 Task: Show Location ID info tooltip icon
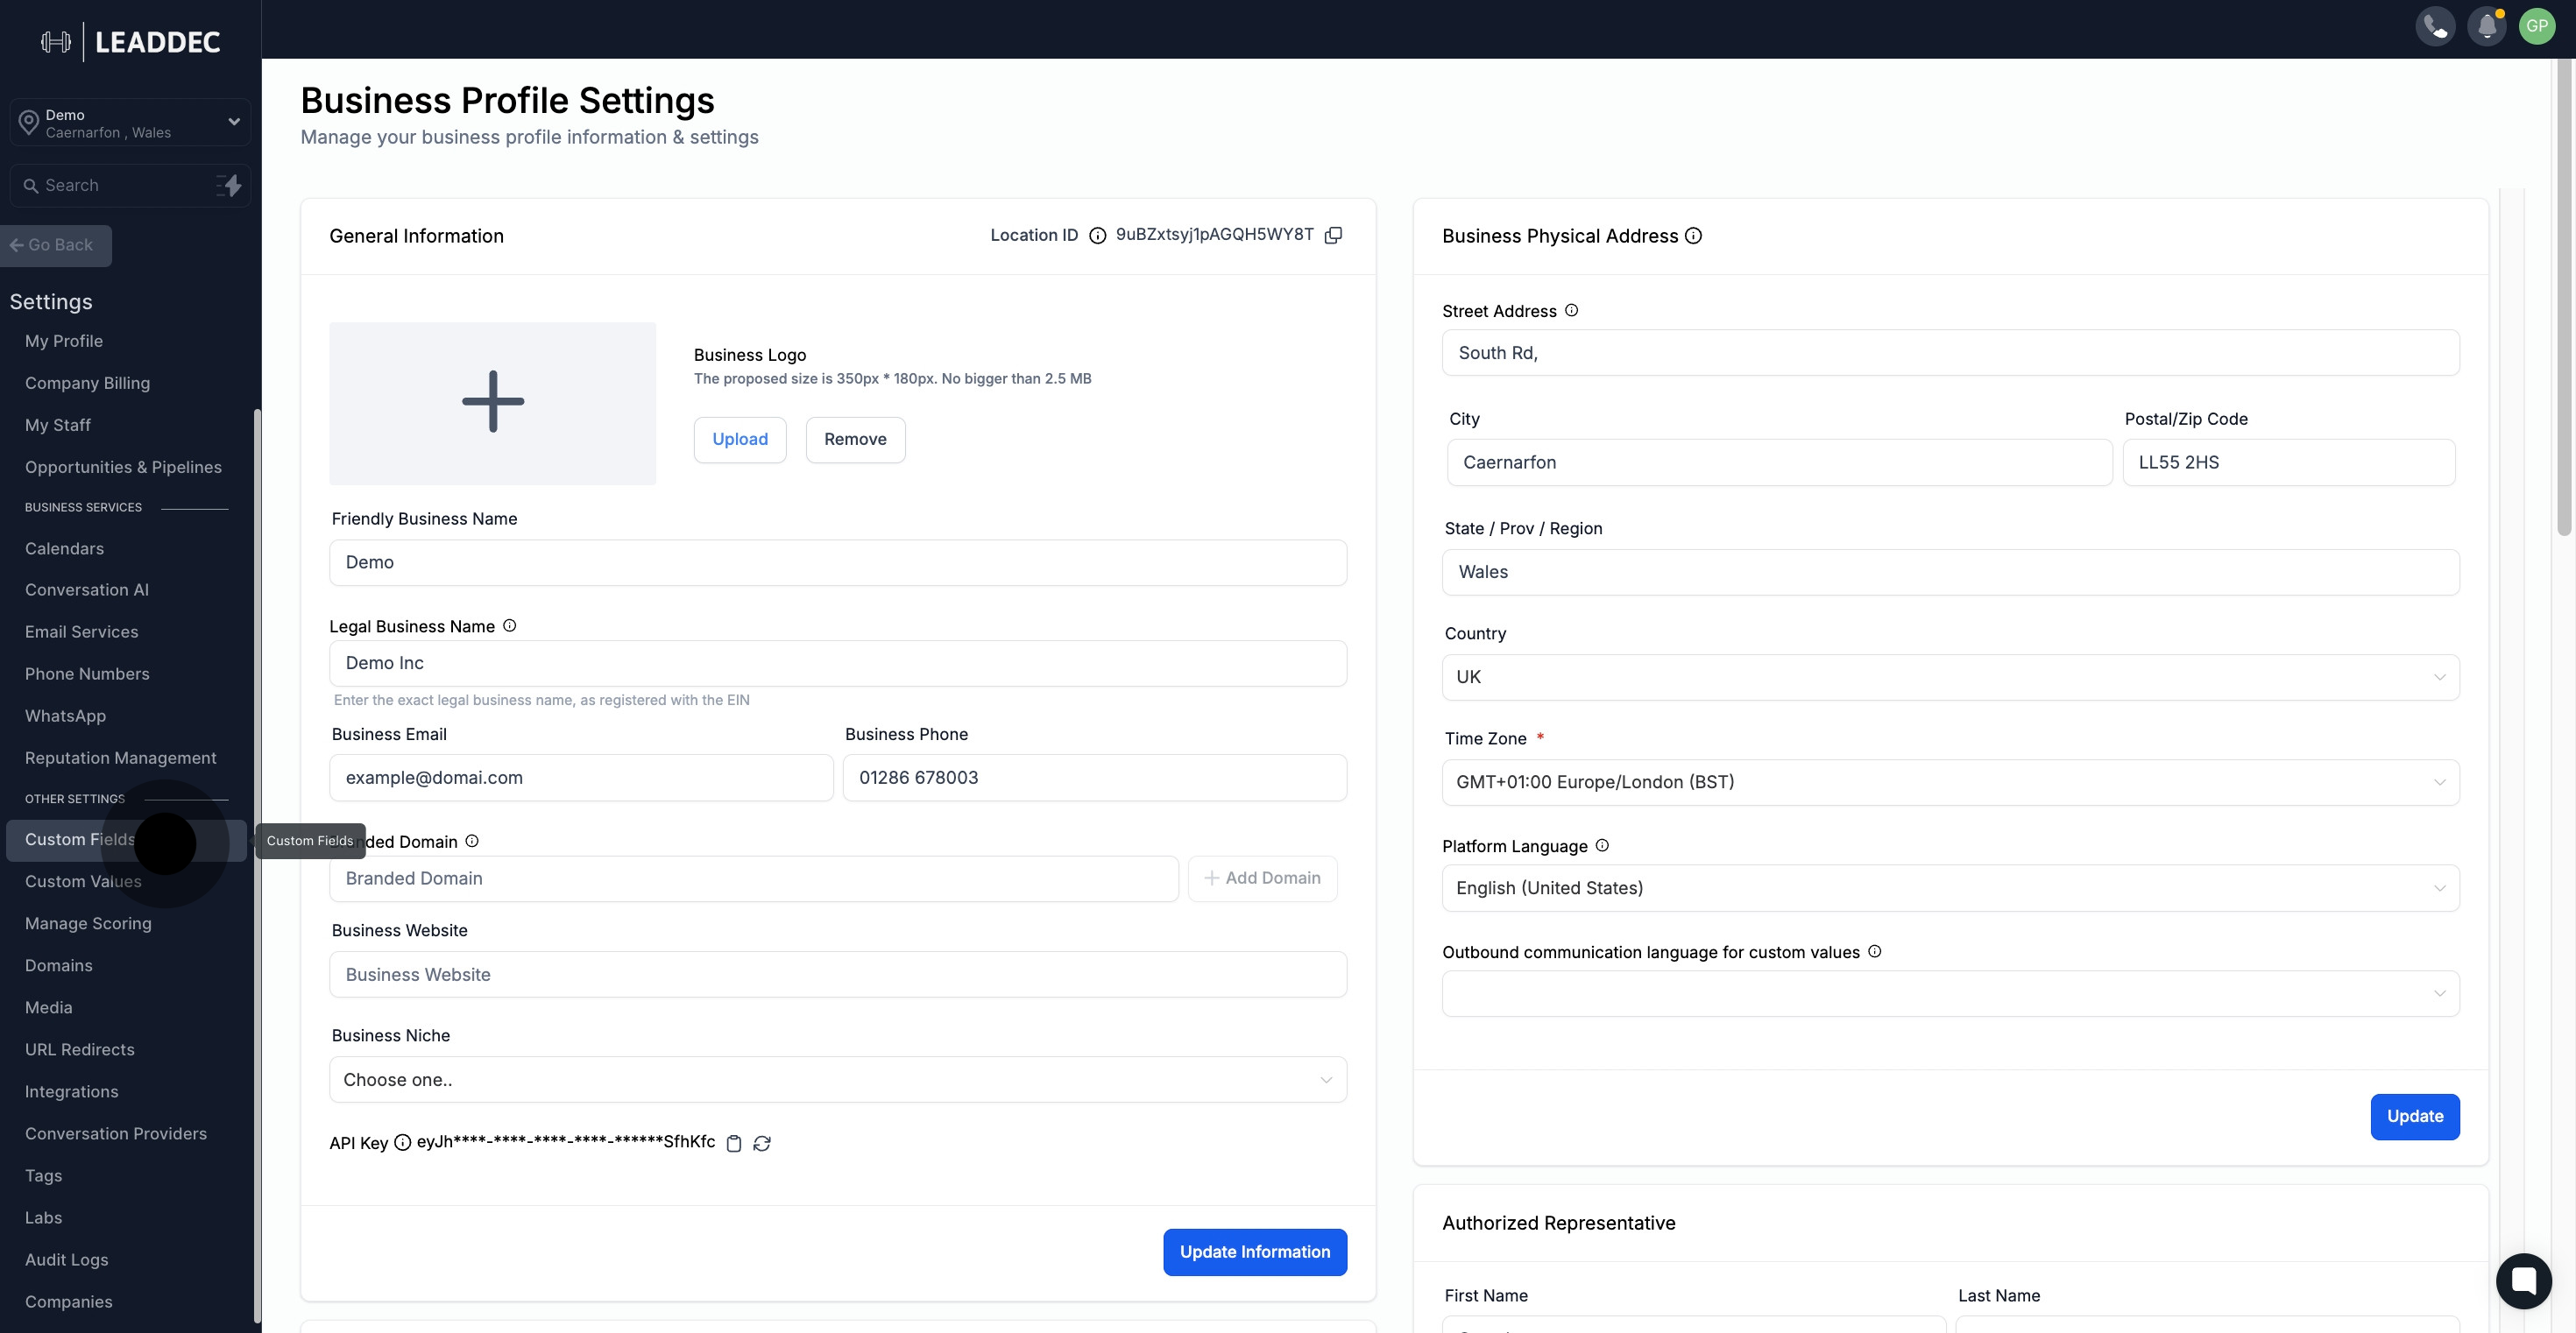tap(1097, 236)
